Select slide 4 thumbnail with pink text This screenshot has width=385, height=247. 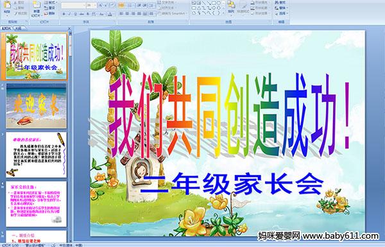point(36,204)
